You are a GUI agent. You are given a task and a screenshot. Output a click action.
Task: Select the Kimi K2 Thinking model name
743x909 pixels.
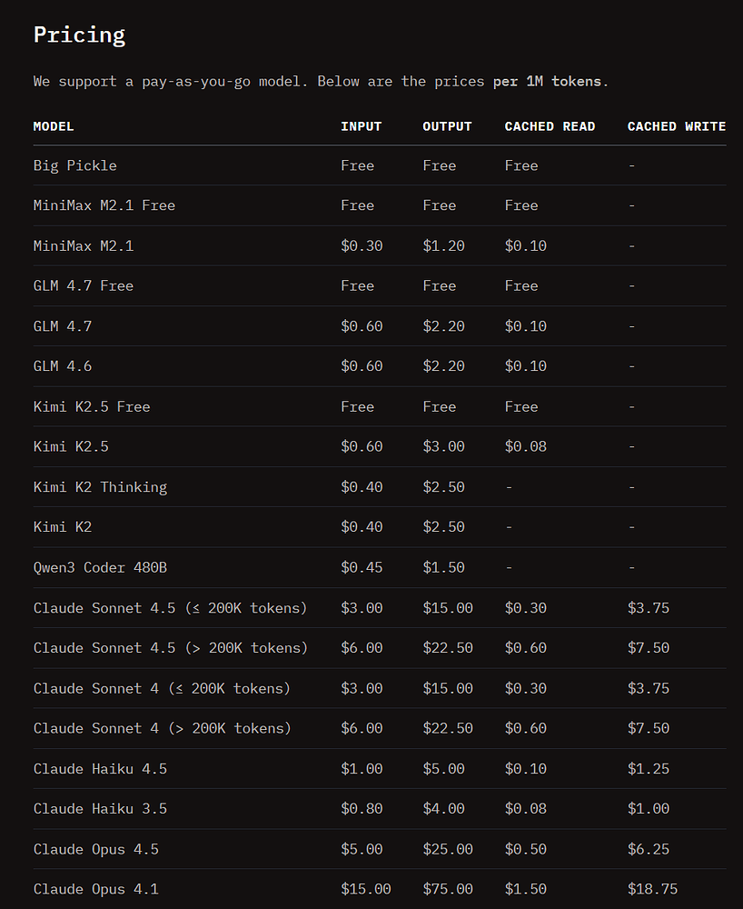pos(100,487)
